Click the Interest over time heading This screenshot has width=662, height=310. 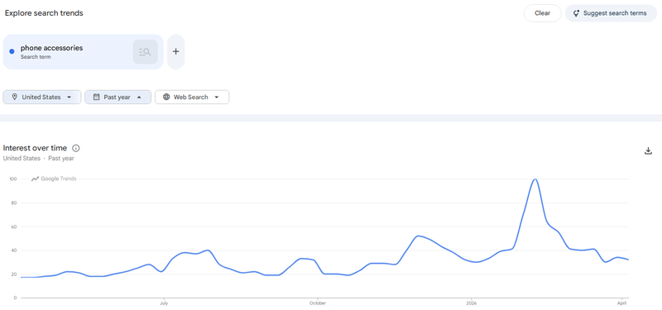click(x=35, y=148)
